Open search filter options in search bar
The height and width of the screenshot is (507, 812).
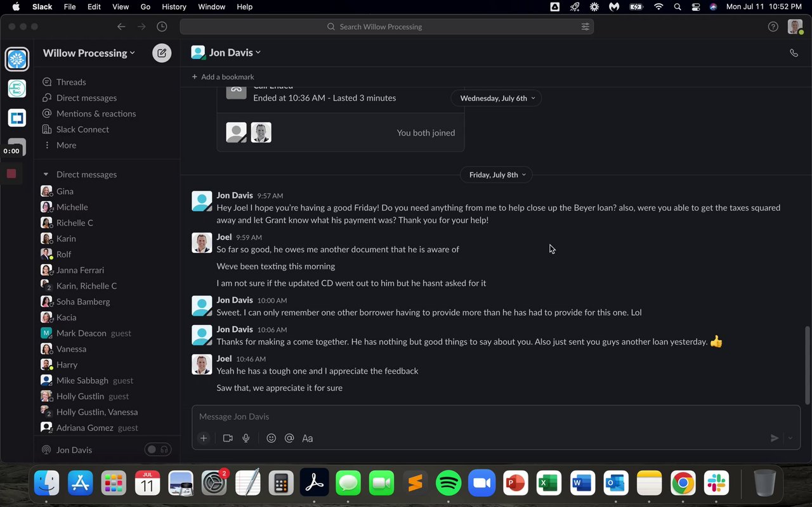(585, 27)
